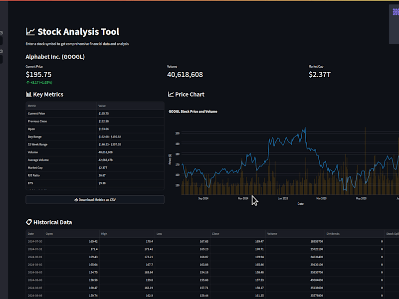This screenshot has height=299, width=399.
Task: Click the 2024-08-06 date cell
Action: tap(35, 280)
